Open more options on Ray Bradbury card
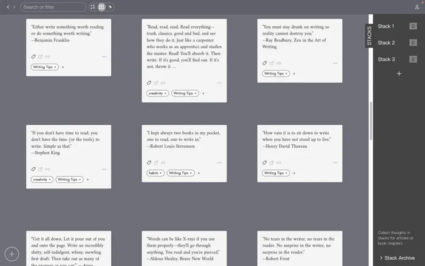The image size is (425, 266). pyautogui.click(x=335, y=63)
